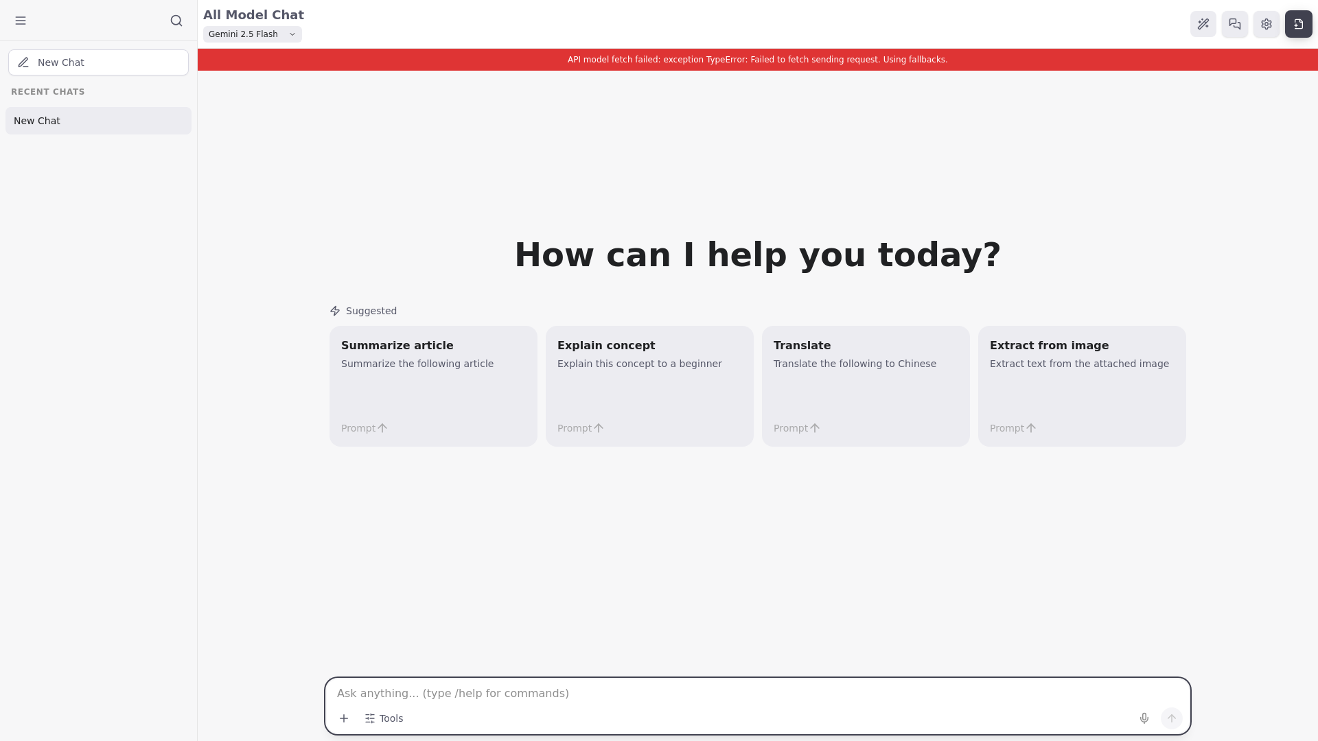Open settings with the gear icon
The height and width of the screenshot is (741, 1318).
pyautogui.click(x=1266, y=24)
